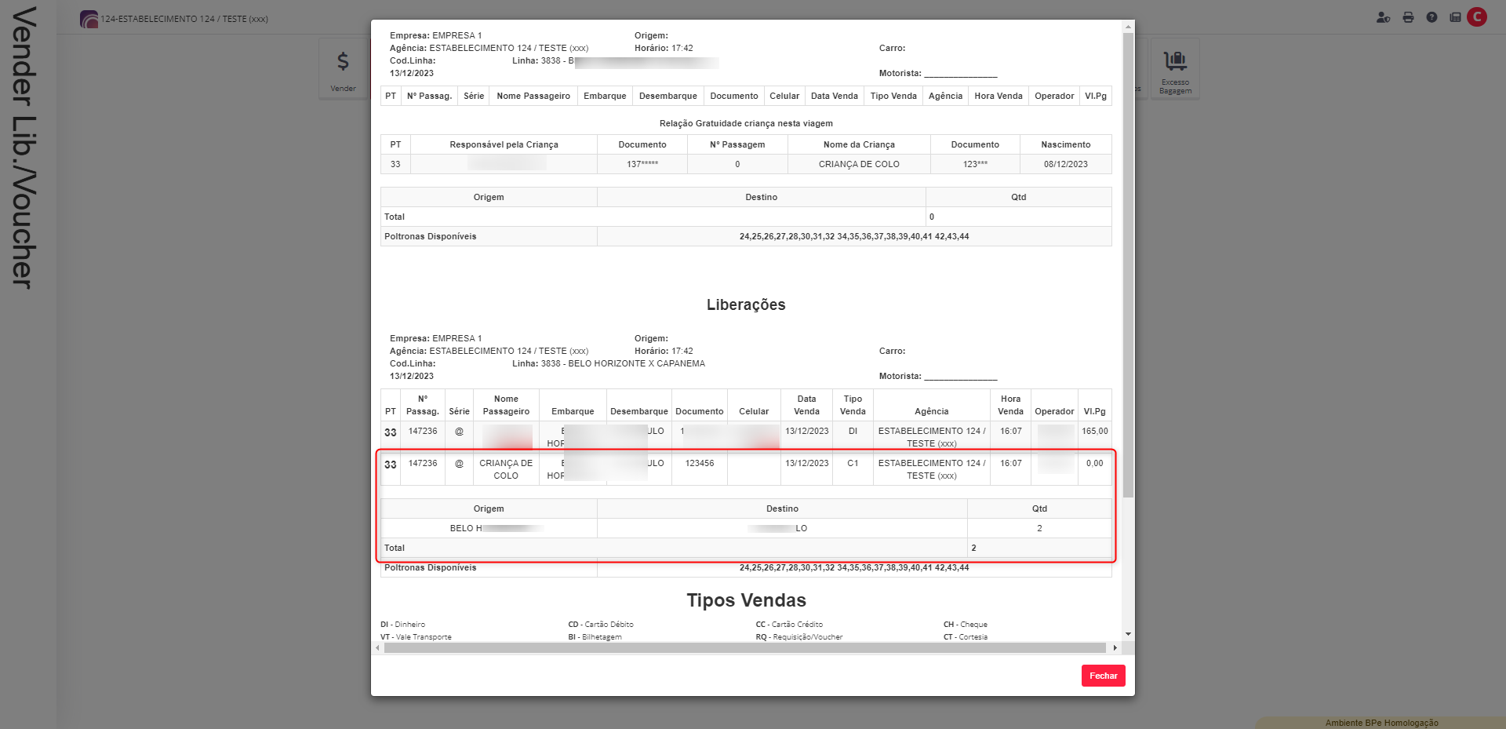
Task: Open the Excesso Bagagem luggage tile
Action: click(x=1175, y=68)
